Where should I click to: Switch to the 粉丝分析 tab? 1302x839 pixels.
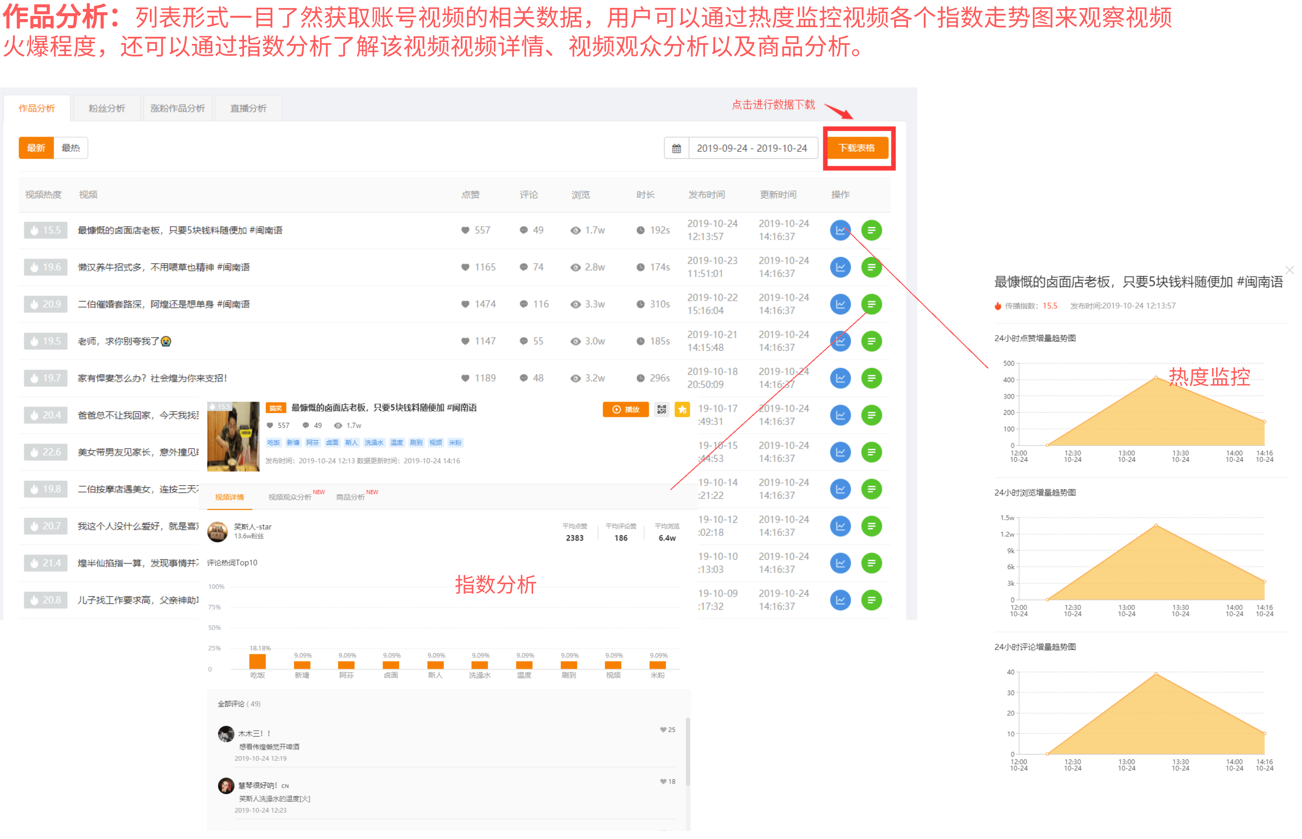[106, 107]
